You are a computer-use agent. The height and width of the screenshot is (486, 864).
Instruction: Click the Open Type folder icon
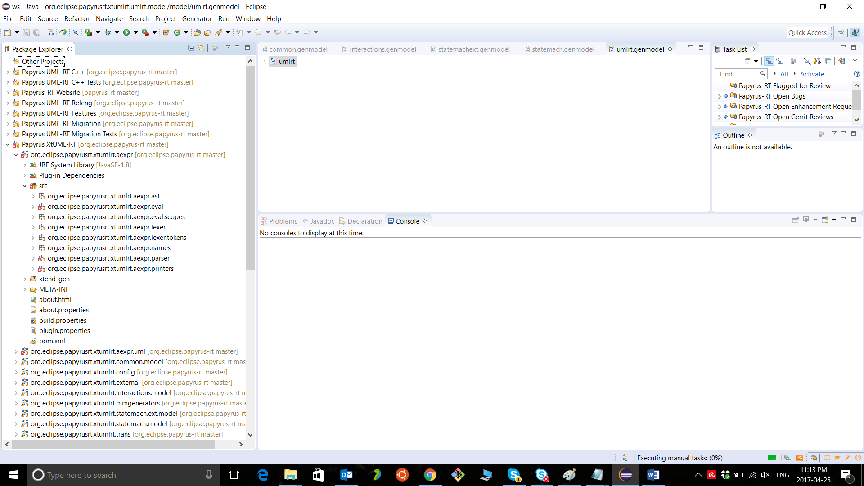tap(197, 32)
